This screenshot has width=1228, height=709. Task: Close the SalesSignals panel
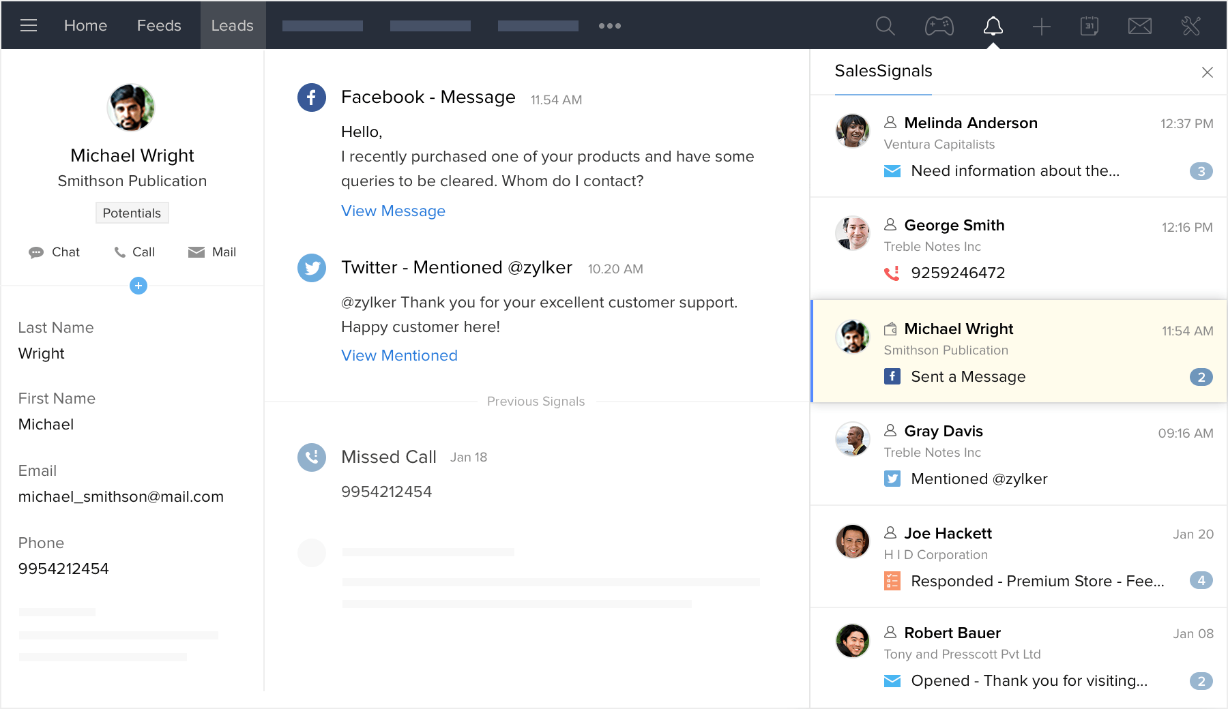1207,72
